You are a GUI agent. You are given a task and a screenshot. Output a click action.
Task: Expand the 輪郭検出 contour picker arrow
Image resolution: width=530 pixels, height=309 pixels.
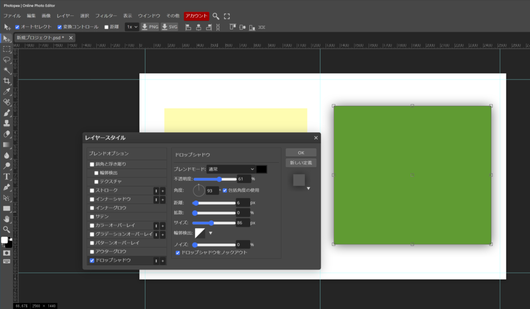[x=211, y=233]
